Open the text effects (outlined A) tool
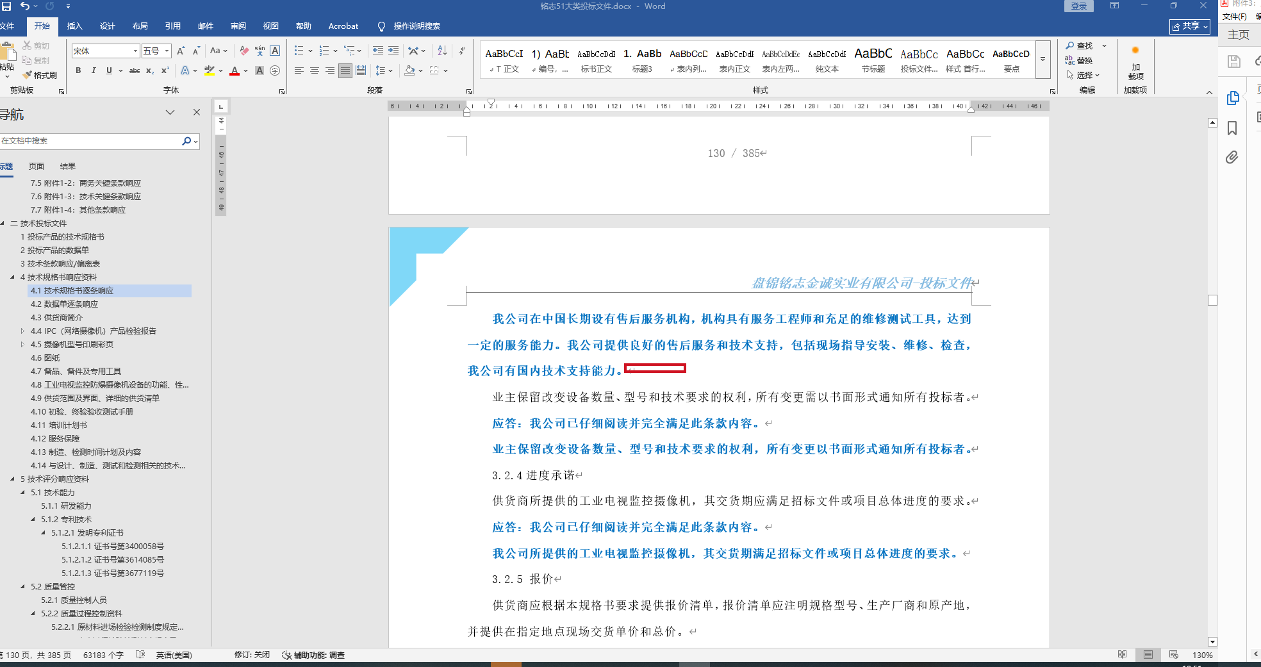Image resolution: width=1261 pixels, height=667 pixels. [185, 70]
